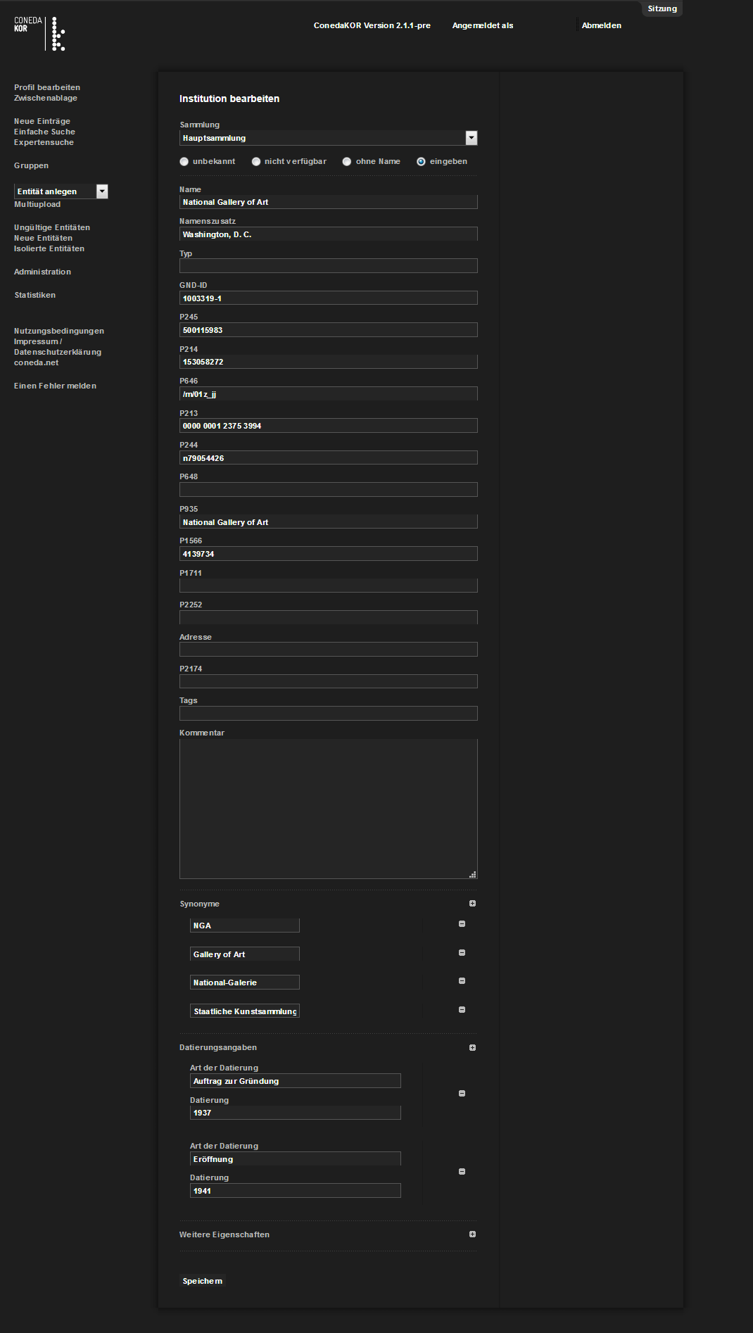Add a new synonym with plus icon

472,904
